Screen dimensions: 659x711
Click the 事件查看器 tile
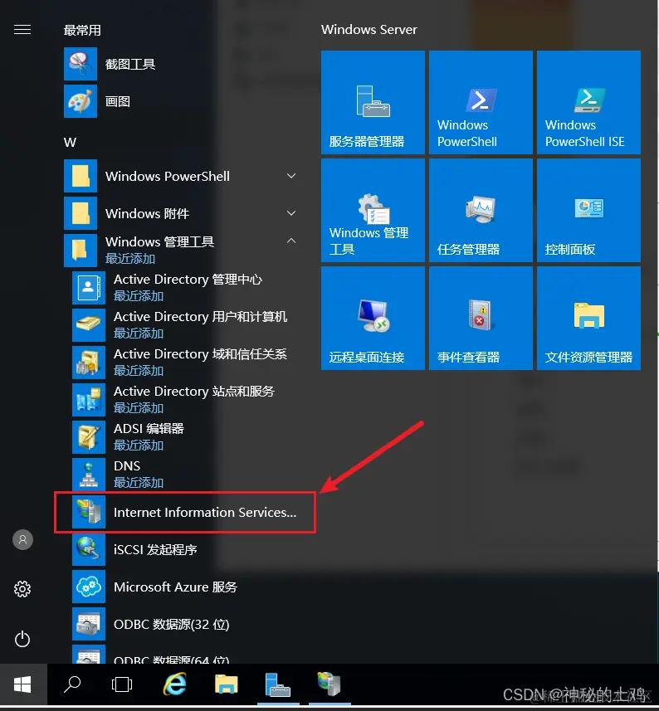[x=481, y=319]
